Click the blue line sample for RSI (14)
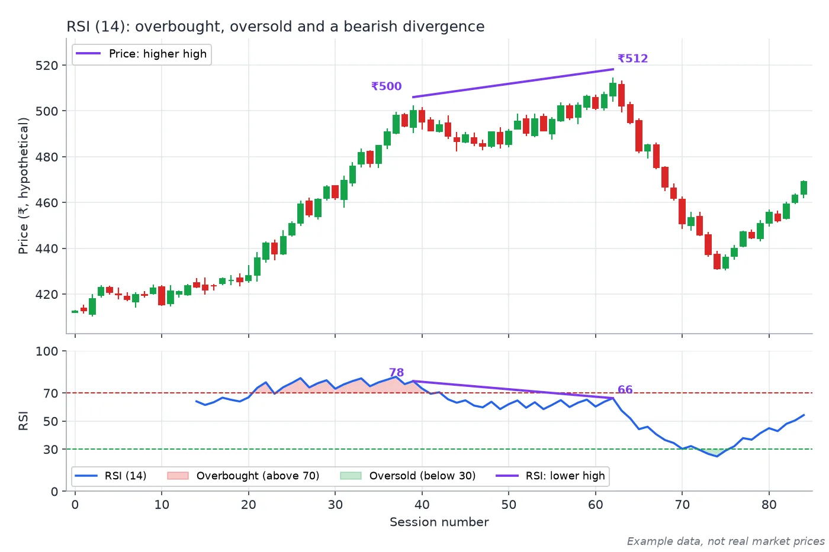The width and height of the screenshot is (829, 552). click(86, 476)
